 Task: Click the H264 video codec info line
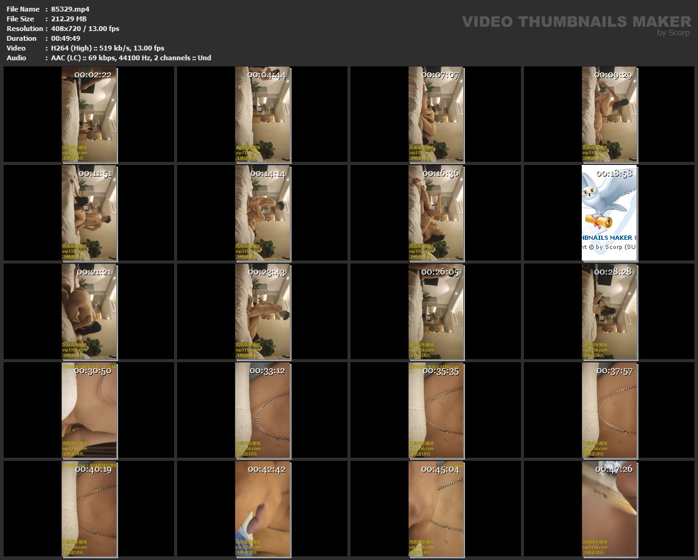point(108,48)
